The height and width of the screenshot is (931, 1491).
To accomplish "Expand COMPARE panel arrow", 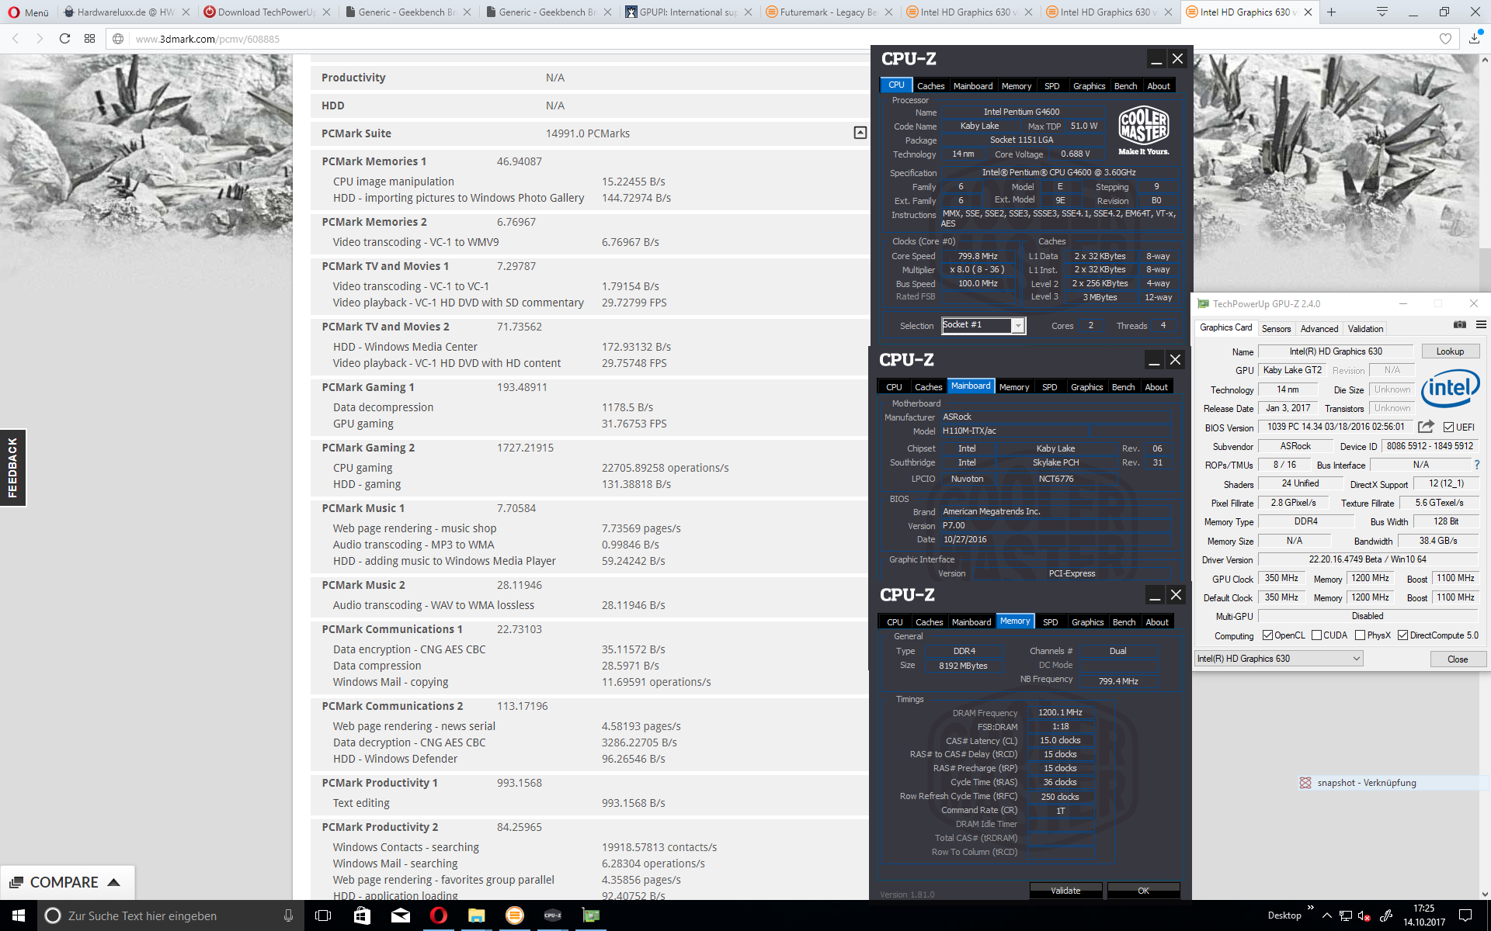I will 113,882.
